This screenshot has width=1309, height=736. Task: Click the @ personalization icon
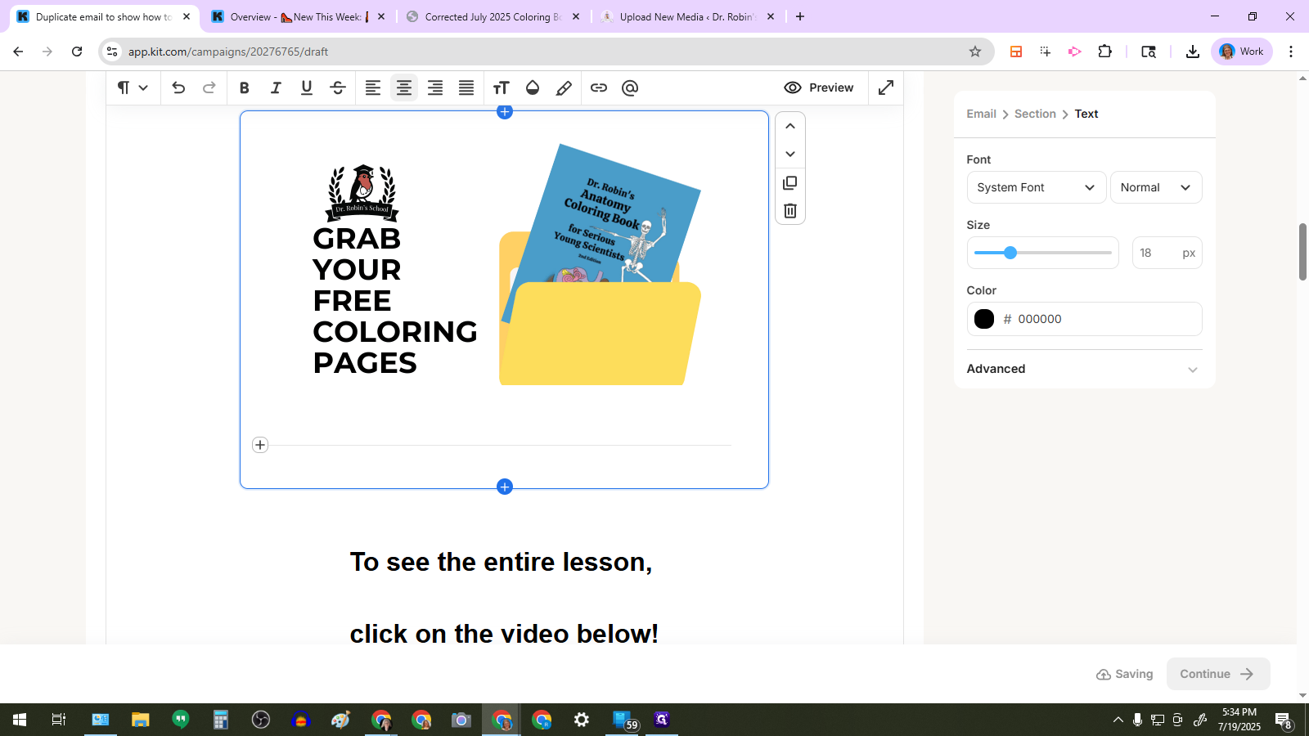(630, 88)
